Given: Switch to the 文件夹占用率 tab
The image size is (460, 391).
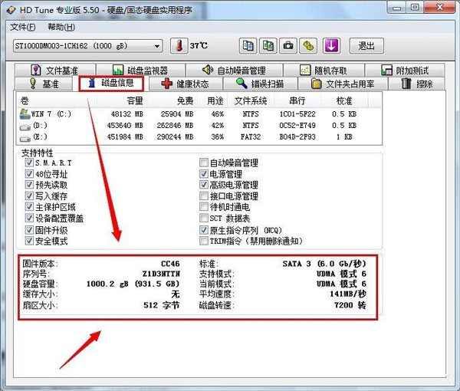Looking at the screenshot, I should (343, 84).
